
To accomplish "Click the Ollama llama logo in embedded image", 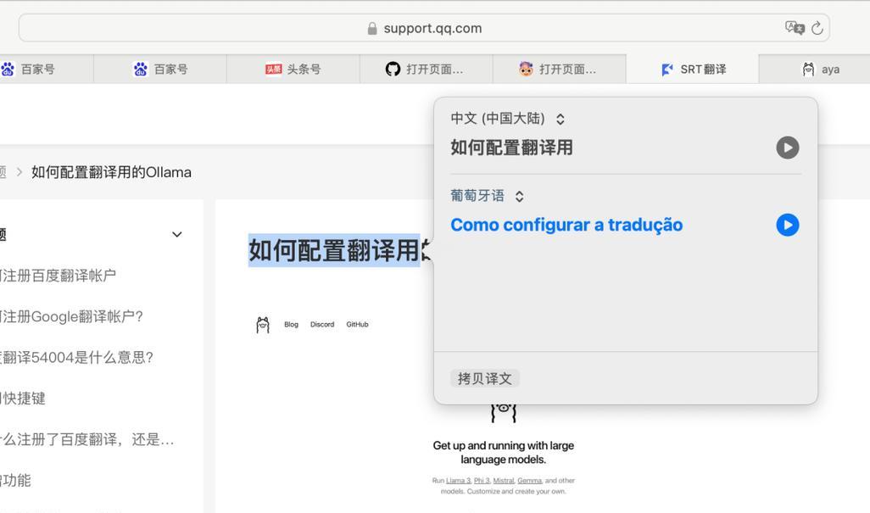I will click(263, 325).
